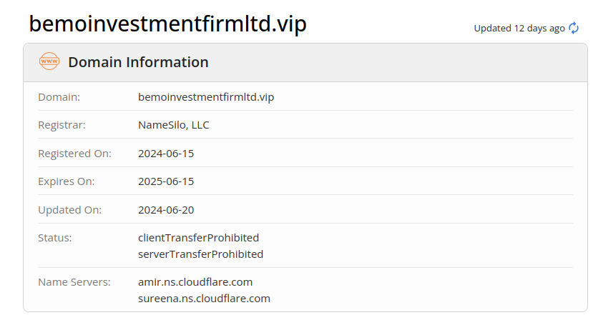Click the refresh arrows icon
The height and width of the screenshot is (320, 598).
click(574, 28)
